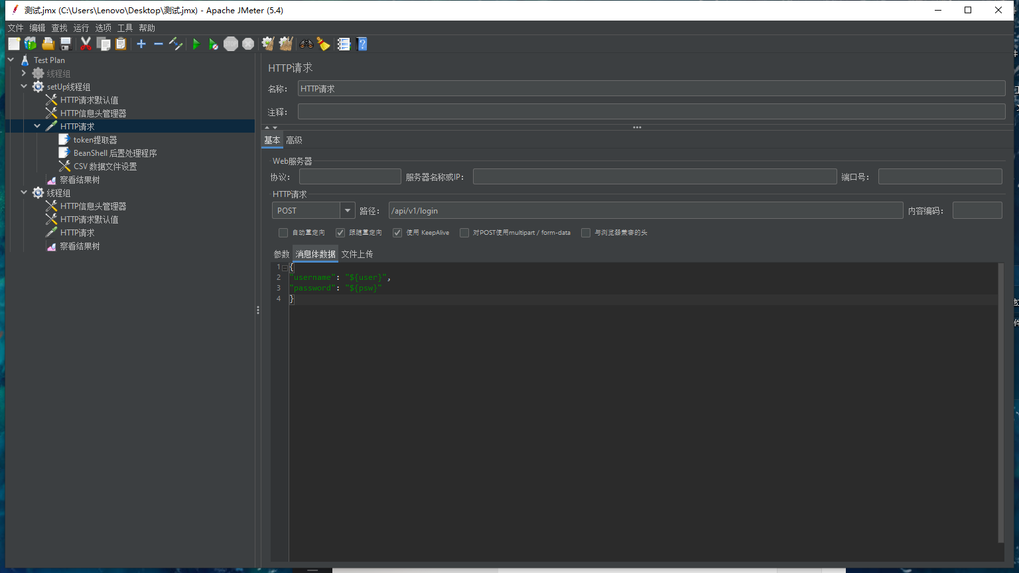This screenshot has width=1019, height=573.
Task: Click the Start no pauses toolbar icon
Action: click(x=213, y=44)
